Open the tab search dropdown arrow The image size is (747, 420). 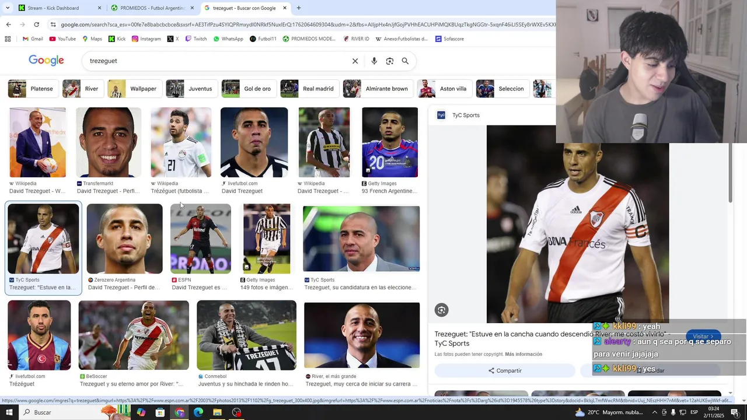coord(8,8)
